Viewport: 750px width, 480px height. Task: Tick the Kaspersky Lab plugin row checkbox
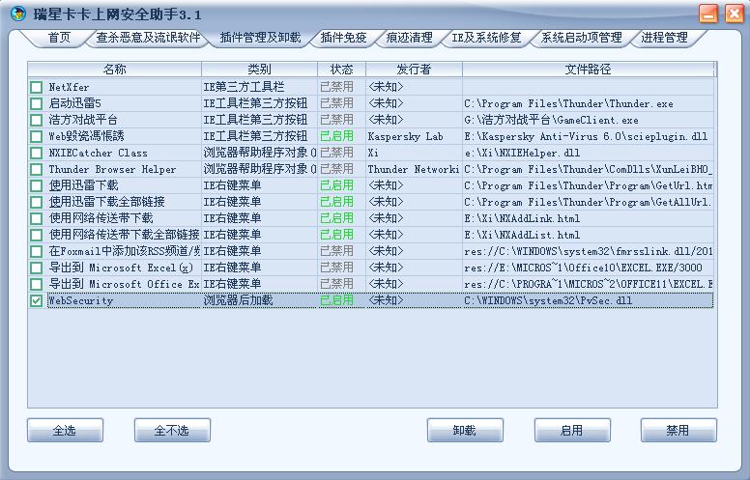36,137
